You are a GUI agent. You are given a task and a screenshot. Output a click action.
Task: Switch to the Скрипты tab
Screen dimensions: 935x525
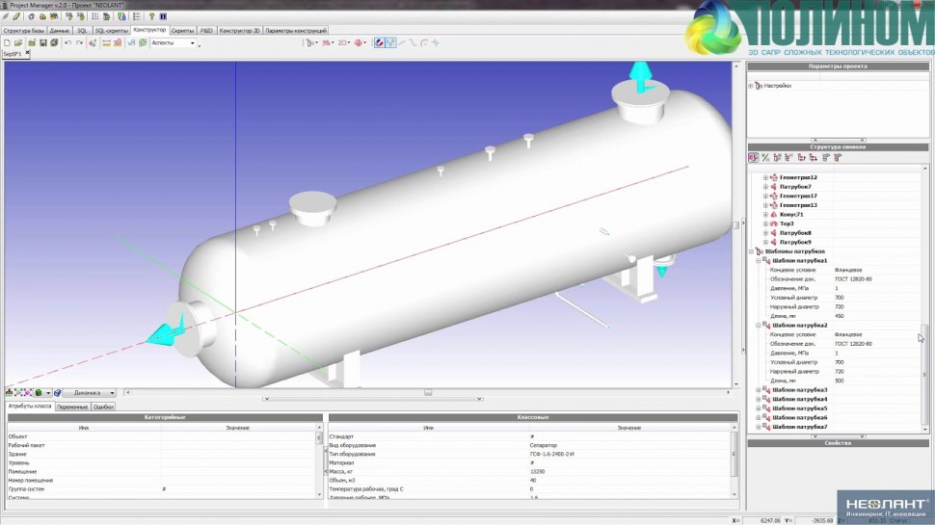182,31
